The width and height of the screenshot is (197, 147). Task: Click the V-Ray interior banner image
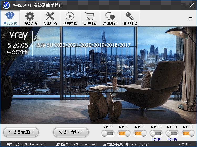tap(98, 75)
